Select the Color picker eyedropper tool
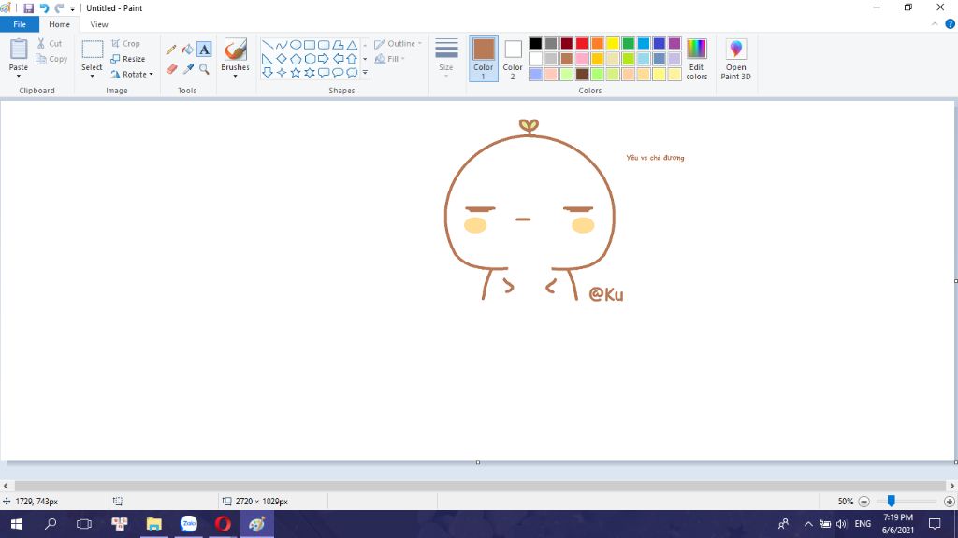The height and width of the screenshot is (538, 958). coord(187,69)
